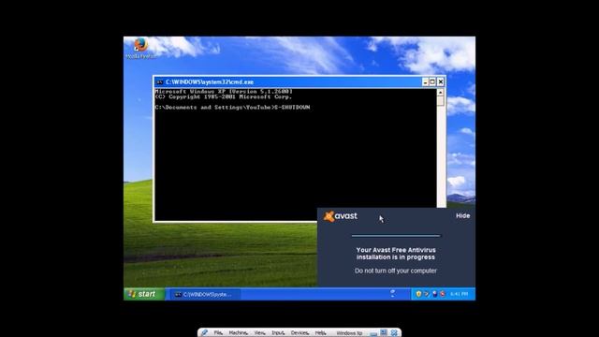
Task: Click the VirtualBox toolbar minimize icon
Action: [373, 333]
